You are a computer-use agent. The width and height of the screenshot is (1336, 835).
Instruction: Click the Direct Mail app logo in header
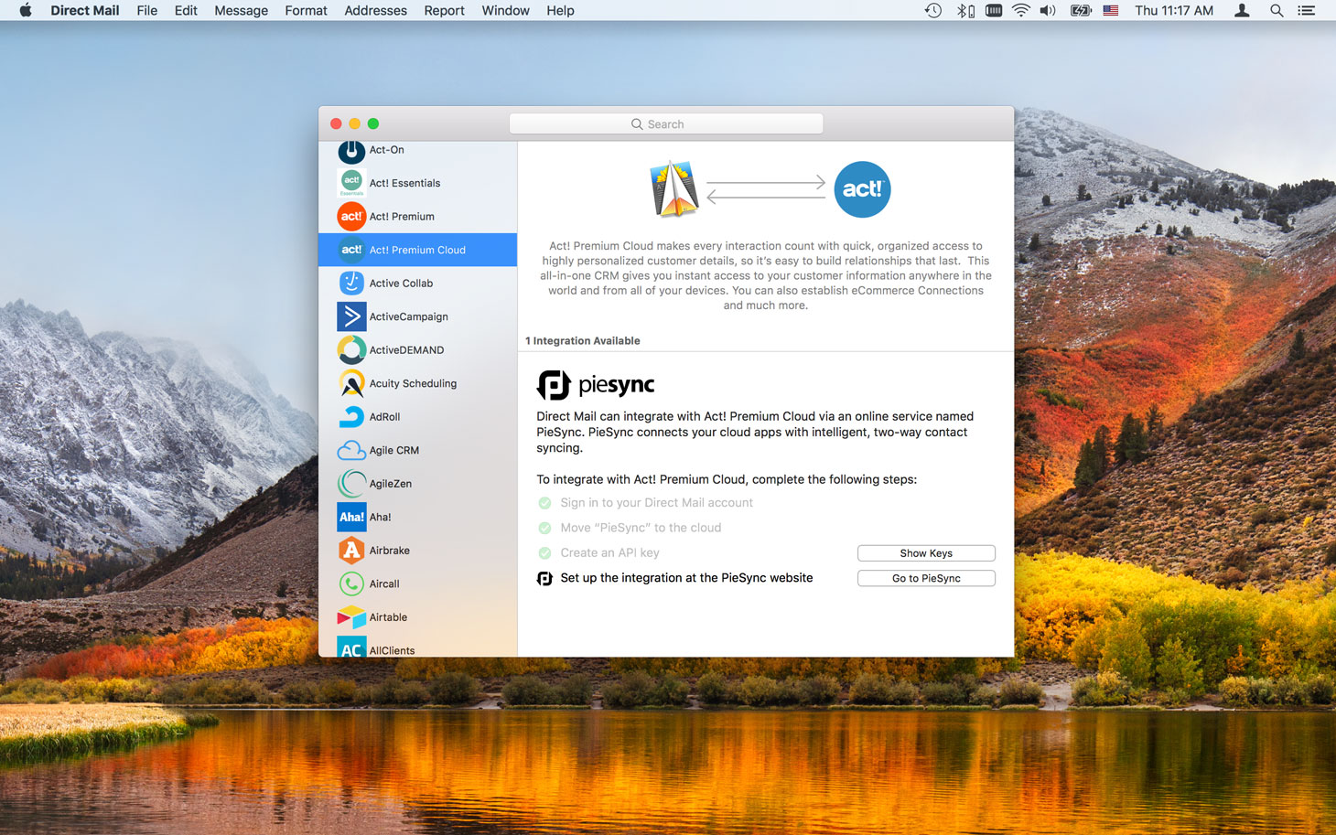click(x=674, y=189)
